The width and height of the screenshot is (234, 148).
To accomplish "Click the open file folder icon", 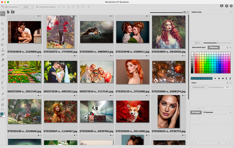I will 13,12.
